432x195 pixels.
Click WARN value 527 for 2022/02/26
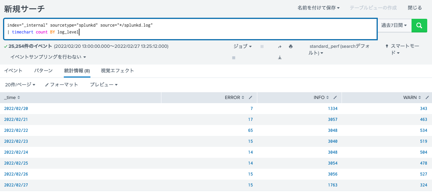[x=423, y=174]
